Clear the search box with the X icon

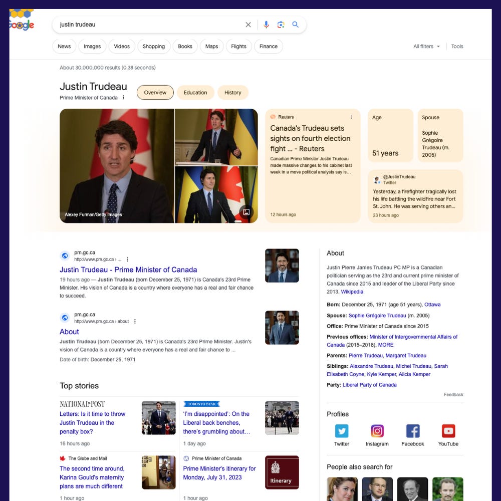coord(248,25)
